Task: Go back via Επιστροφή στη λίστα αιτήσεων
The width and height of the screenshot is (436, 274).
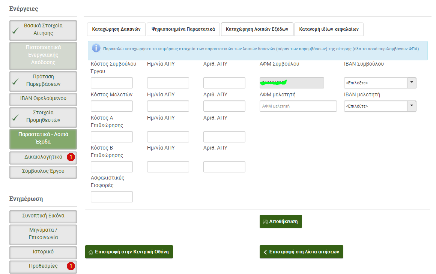Action: (x=301, y=252)
